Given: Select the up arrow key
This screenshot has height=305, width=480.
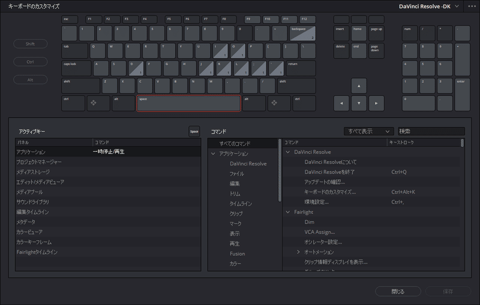Looking at the screenshot, I should (359, 86).
